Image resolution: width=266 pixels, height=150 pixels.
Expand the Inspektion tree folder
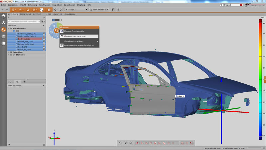[x=9, y=52]
